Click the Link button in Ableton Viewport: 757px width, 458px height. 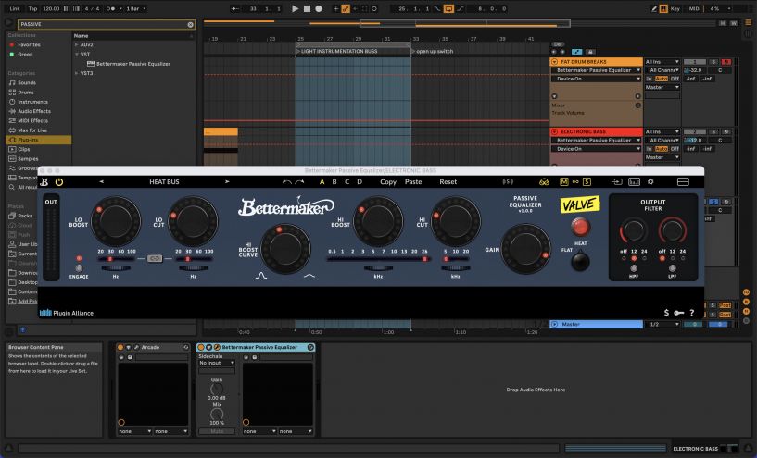click(15, 8)
